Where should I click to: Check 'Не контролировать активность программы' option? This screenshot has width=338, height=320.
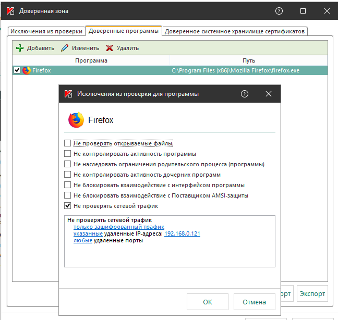click(67, 154)
